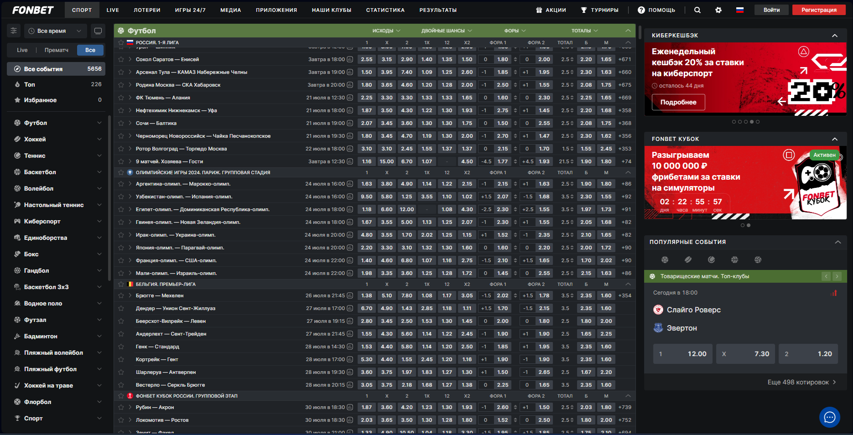The height and width of the screenshot is (435, 853).
Task: Favorite Франция-олимп. — США-олимп. star
Action: 121,260
